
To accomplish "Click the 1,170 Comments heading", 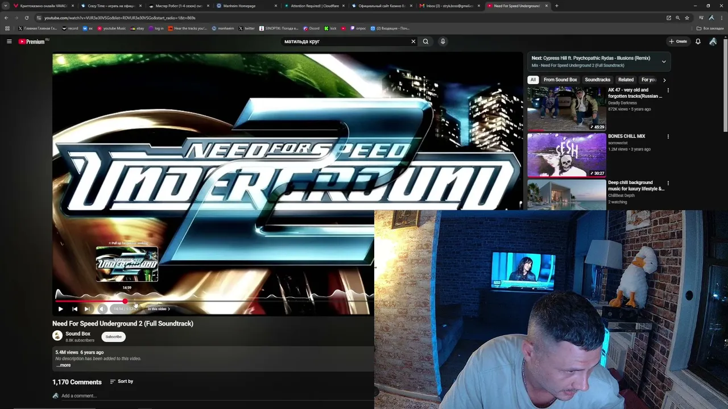I will point(77,382).
